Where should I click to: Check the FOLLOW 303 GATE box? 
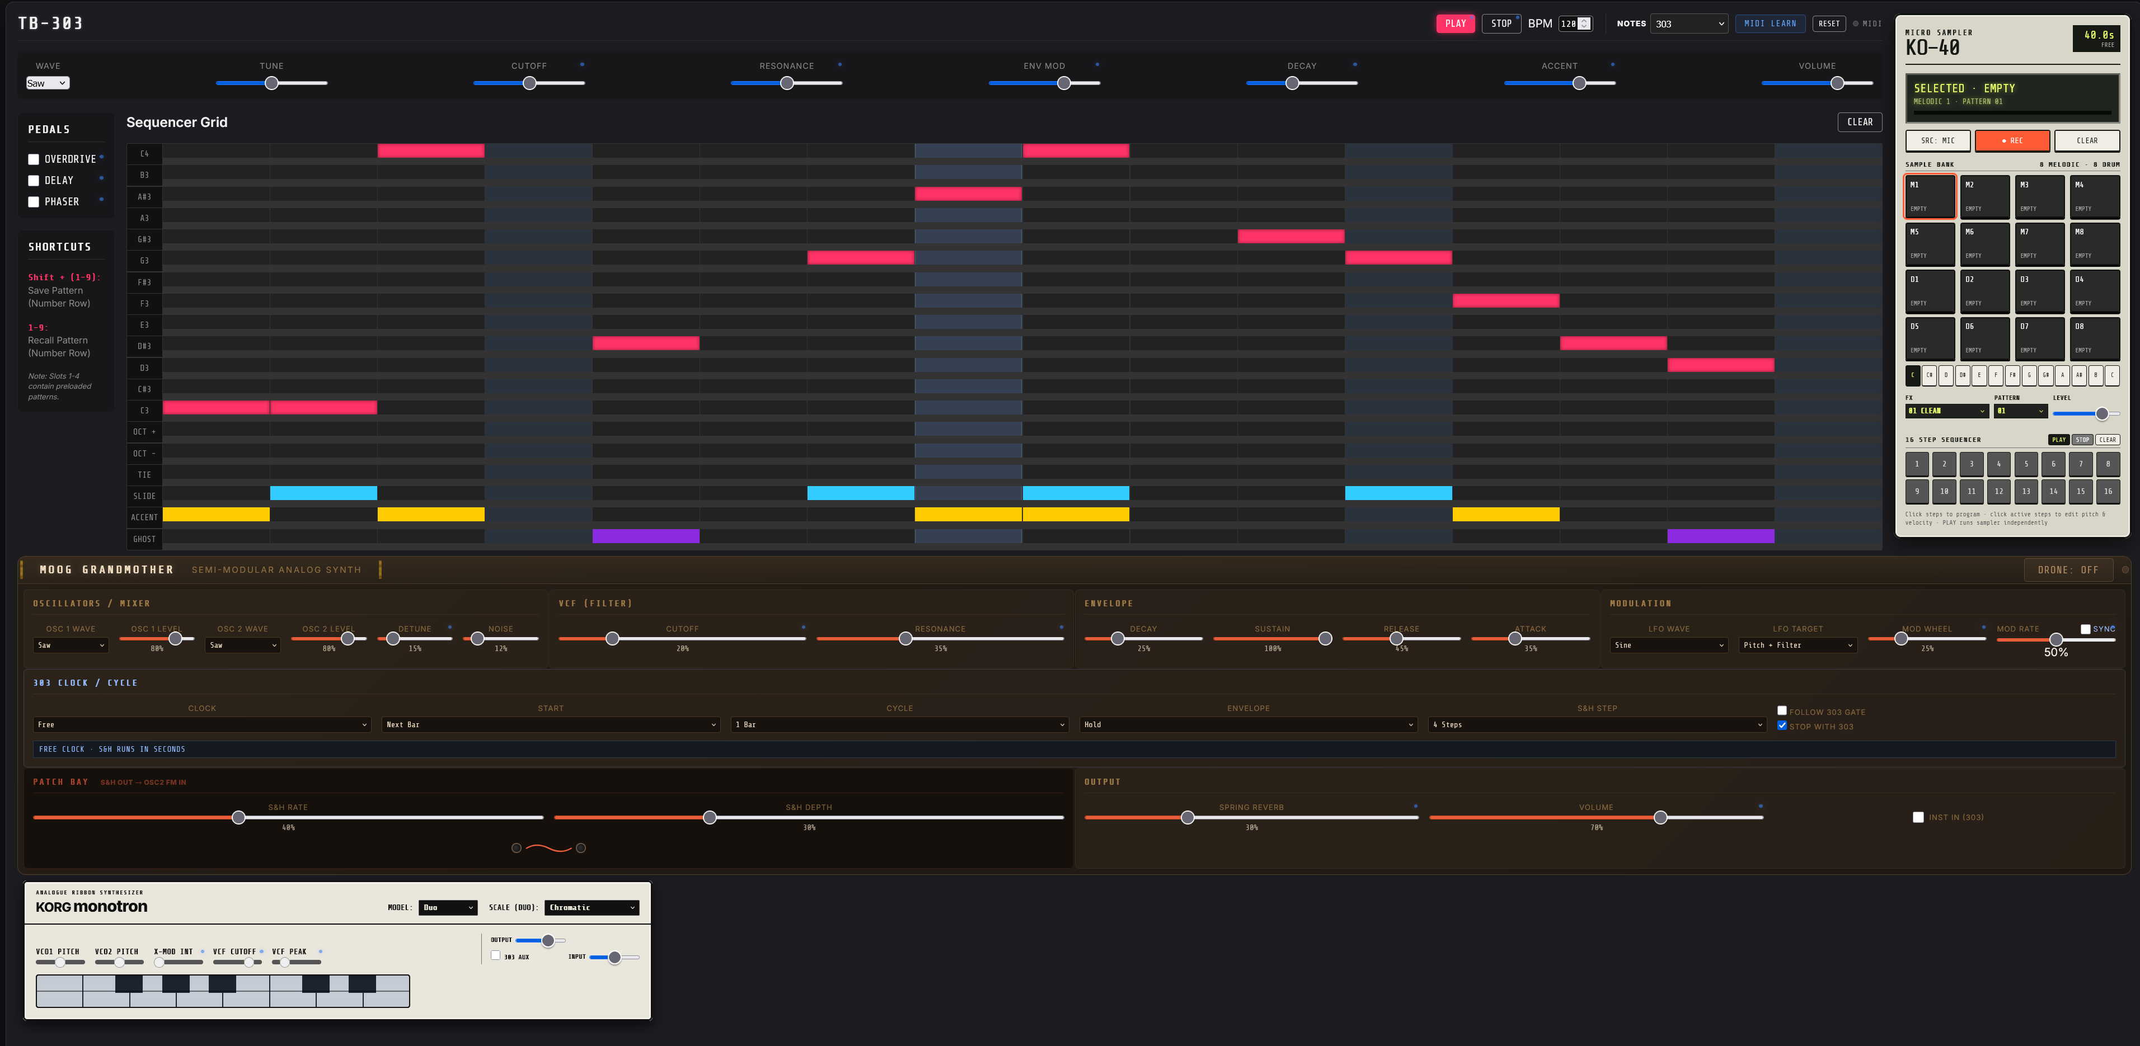pyautogui.click(x=1782, y=710)
